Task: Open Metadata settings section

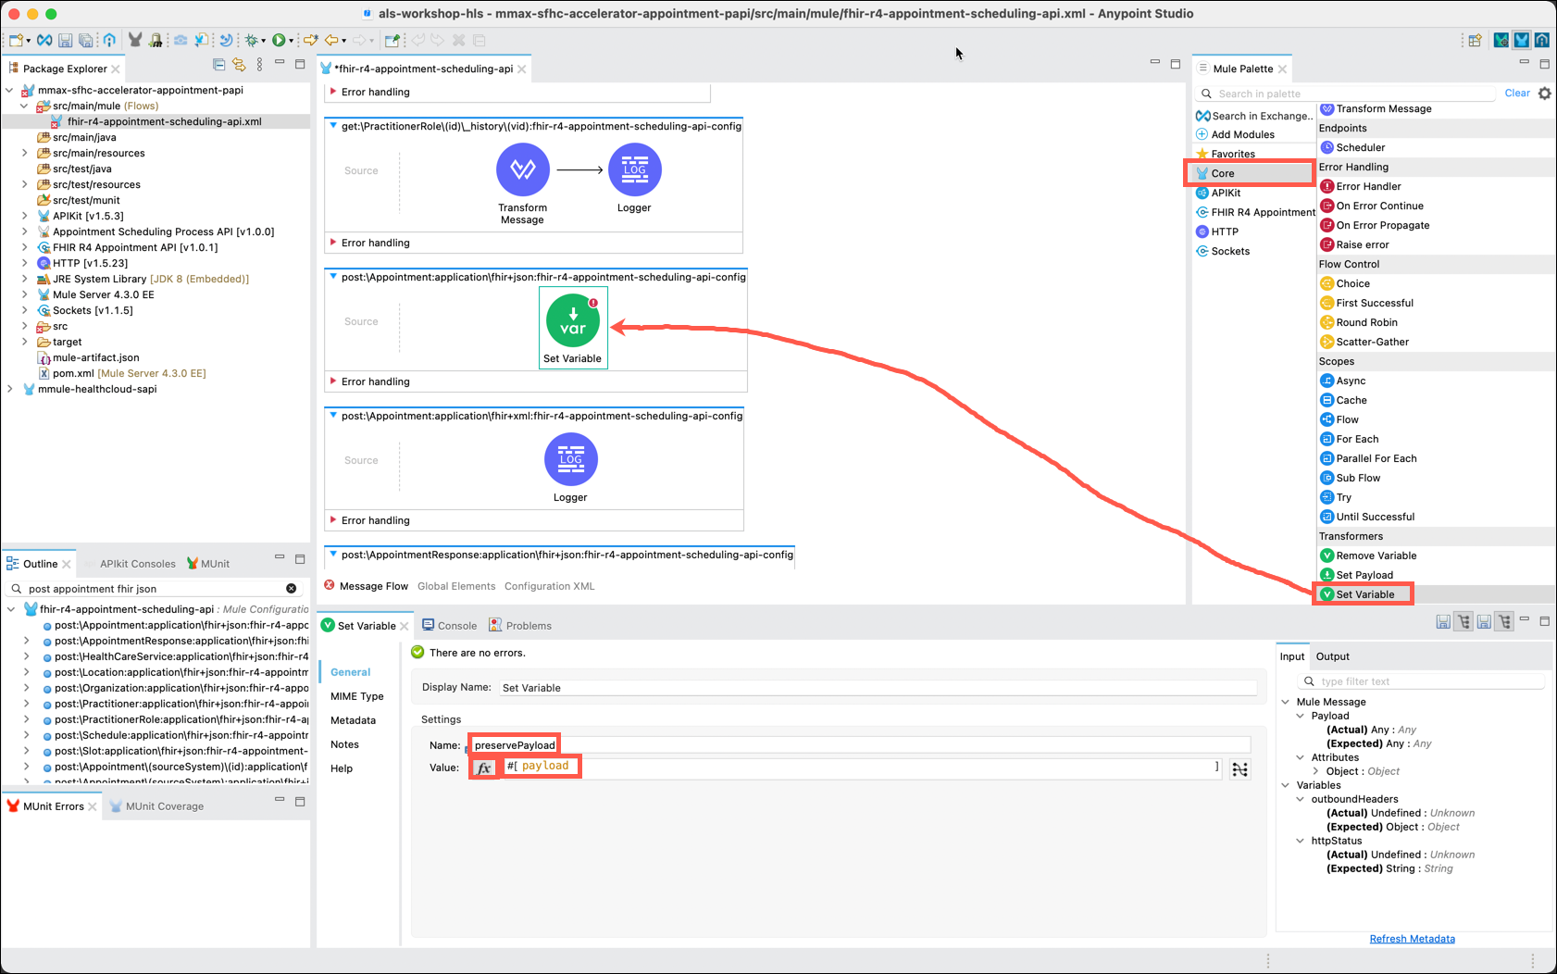Action: pyautogui.click(x=354, y=720)
